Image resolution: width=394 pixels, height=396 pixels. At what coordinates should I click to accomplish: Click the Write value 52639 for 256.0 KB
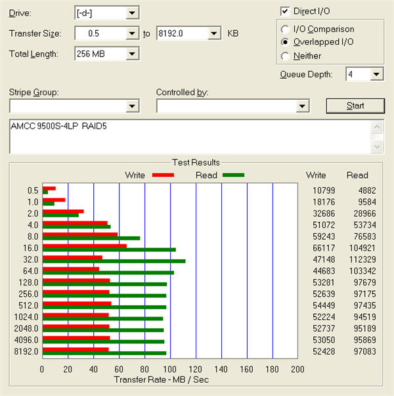click(x=324, y=294)
